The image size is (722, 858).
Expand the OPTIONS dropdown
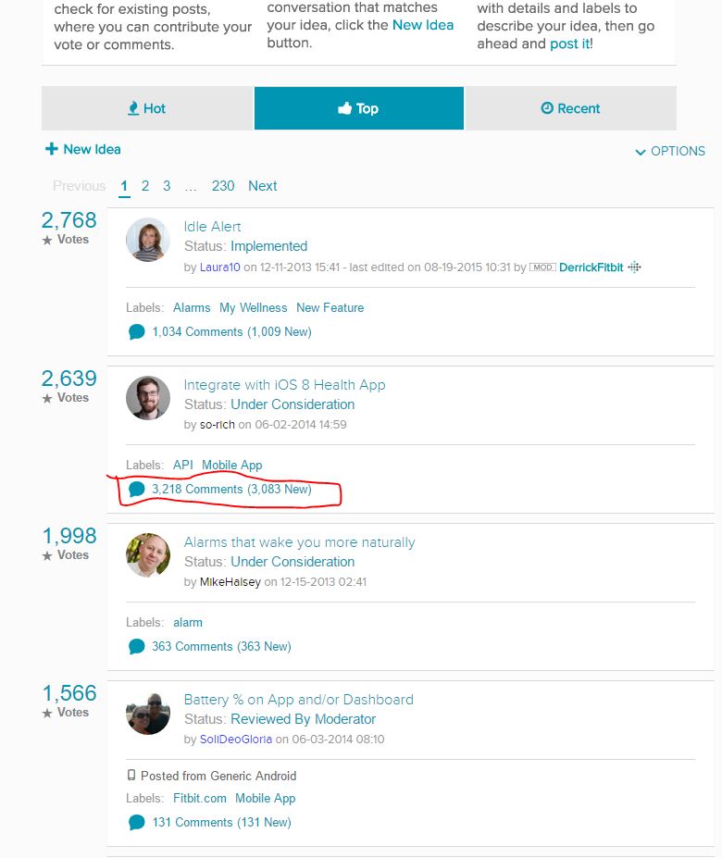pos(669,151)
